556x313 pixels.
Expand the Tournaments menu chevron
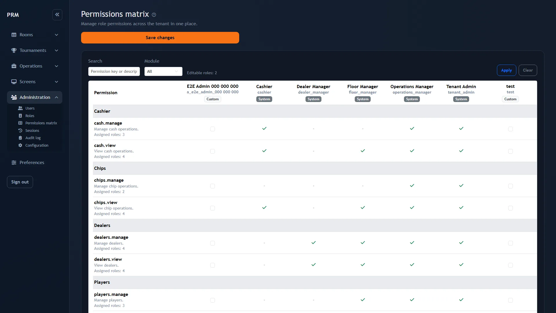coord(56,50)
